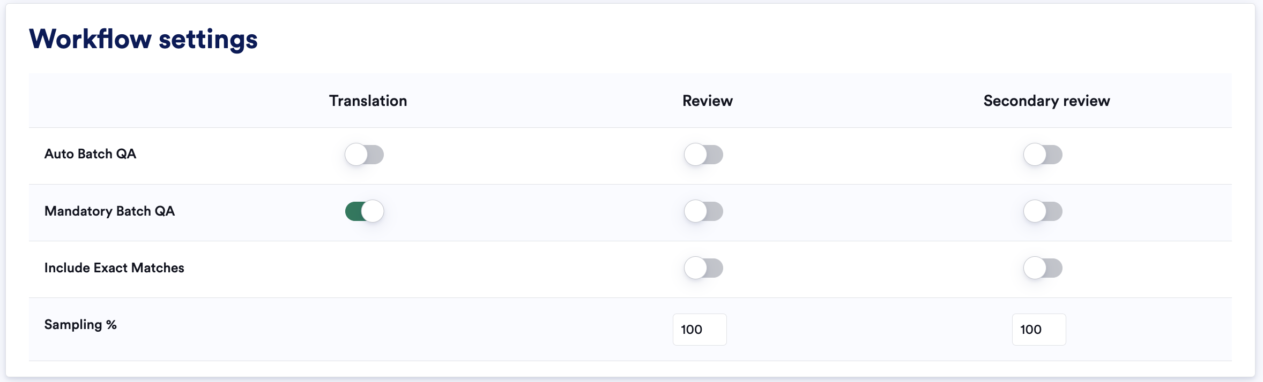This screenshot has width=1263, height=382.
Task: Enable Auto Batch QA for Translation
Action: pyautogui.click(x=365, y=155)
